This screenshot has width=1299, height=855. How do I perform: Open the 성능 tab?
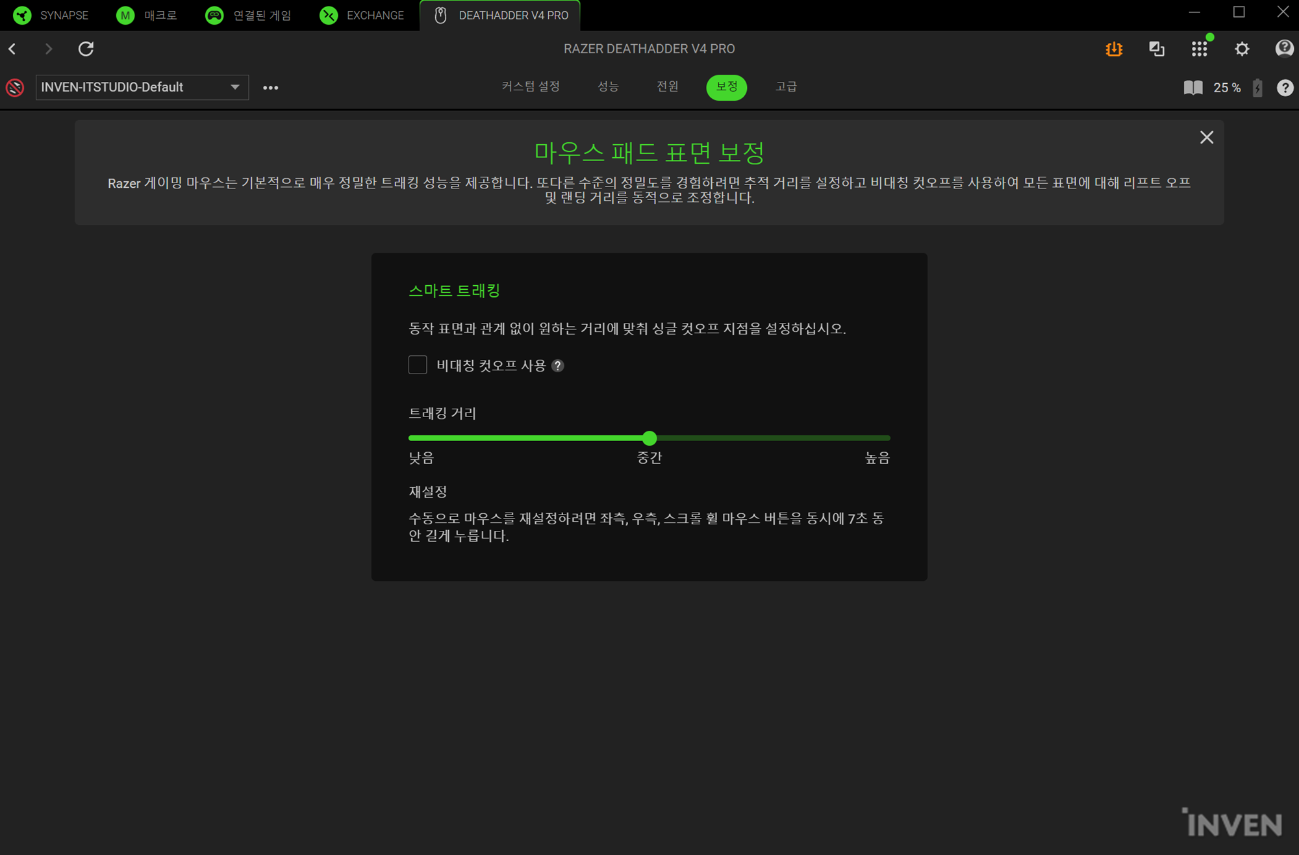click(608, 86)
